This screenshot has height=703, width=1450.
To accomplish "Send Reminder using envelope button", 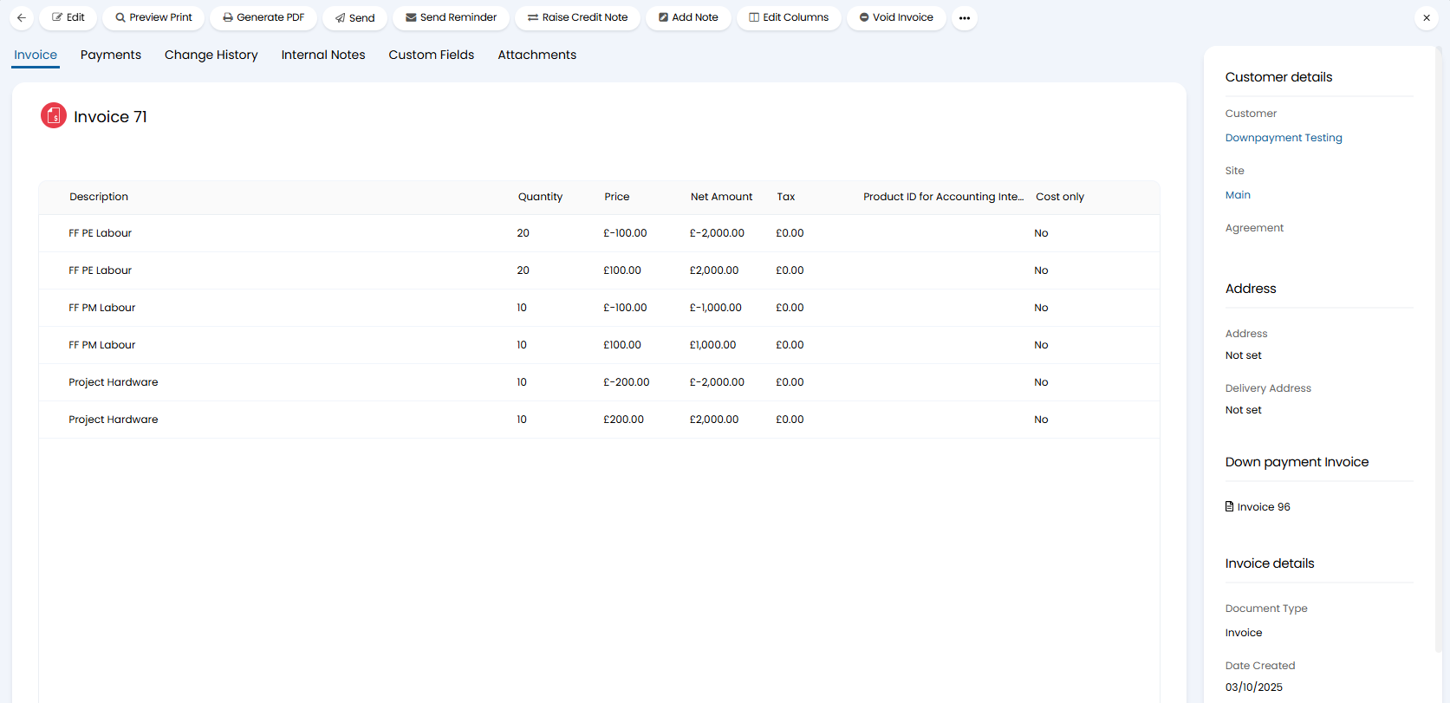I will 451,17.
